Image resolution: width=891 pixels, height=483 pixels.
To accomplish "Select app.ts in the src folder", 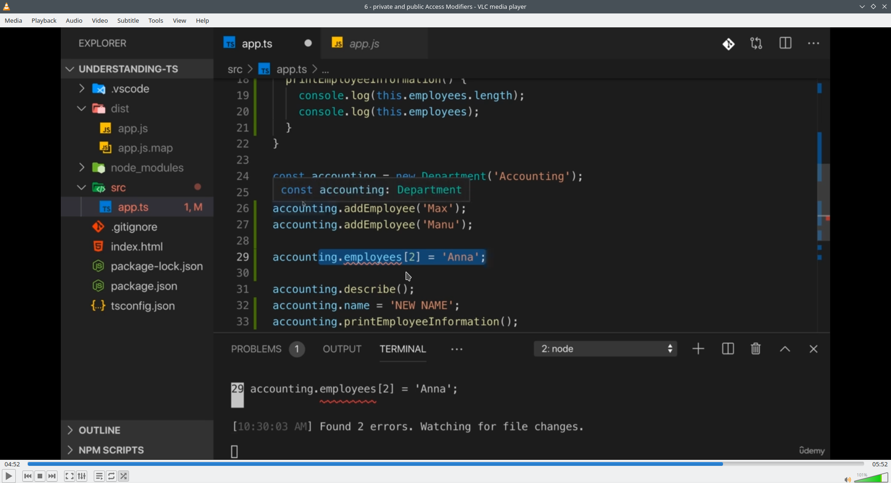I will (x=137, y=207).
